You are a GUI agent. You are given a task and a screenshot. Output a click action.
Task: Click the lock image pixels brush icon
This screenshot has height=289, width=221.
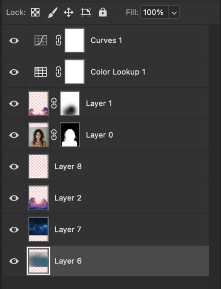click(x=53, y=13)
